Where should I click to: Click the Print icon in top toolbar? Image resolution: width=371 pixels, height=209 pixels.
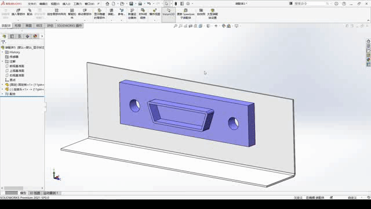pos(140,3)
